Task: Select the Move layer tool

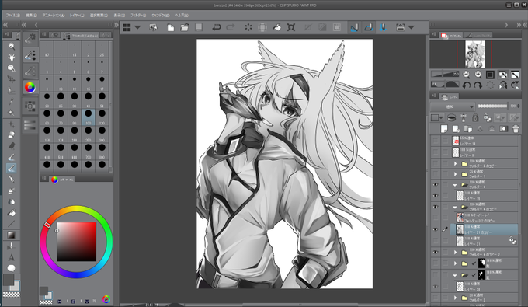Action: [12, 79]
